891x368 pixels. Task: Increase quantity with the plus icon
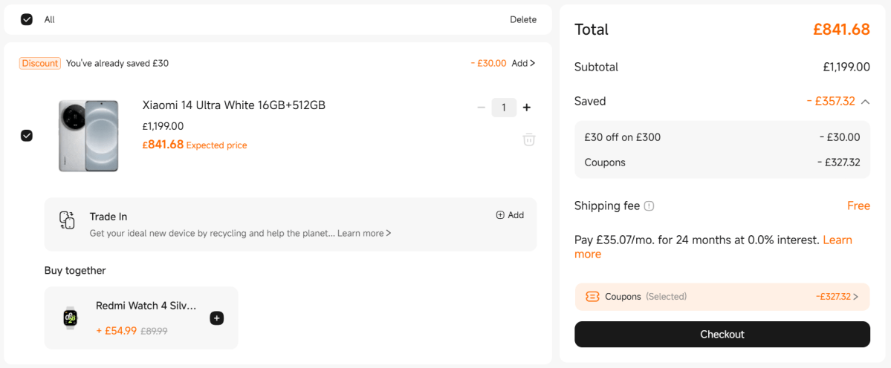click(x=527, y=108)
